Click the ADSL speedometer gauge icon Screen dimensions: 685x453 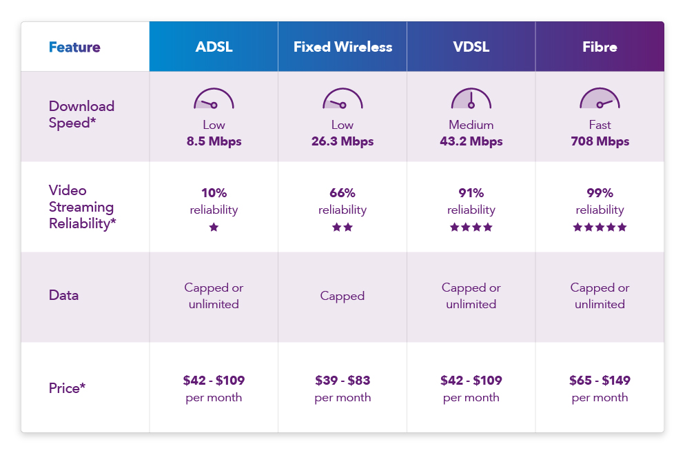(x=214, y=99)
